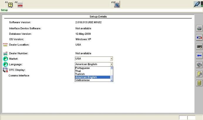Click the Language dropdown arrow
203x120 pixels.
111,64
